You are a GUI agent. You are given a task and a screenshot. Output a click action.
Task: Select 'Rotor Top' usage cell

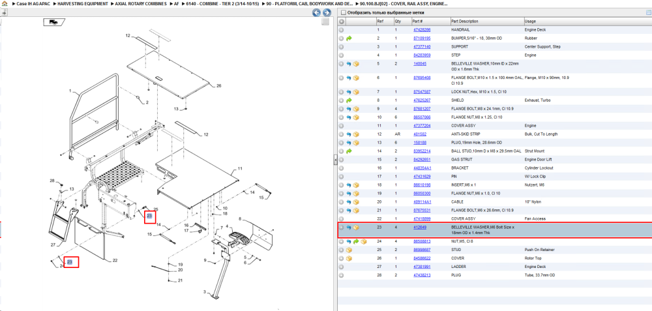(533, 259)
